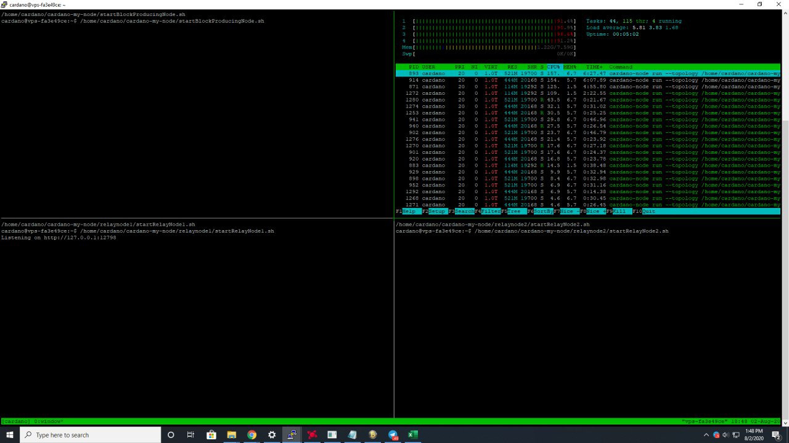Click 'Listening on http://127.0.0.1:12798' line
789x443 pixels.
(59, 237)
